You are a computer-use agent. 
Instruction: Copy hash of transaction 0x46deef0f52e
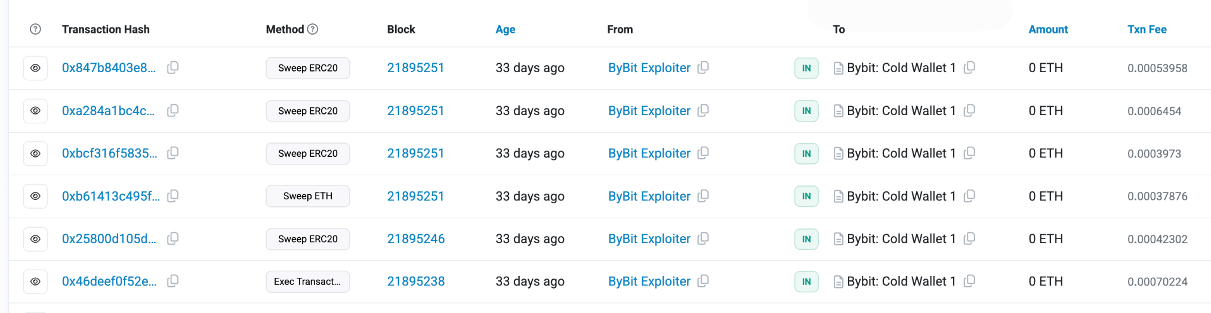(x=172, y=281)
